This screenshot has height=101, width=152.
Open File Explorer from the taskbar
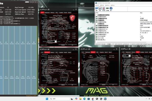[80, 99]
